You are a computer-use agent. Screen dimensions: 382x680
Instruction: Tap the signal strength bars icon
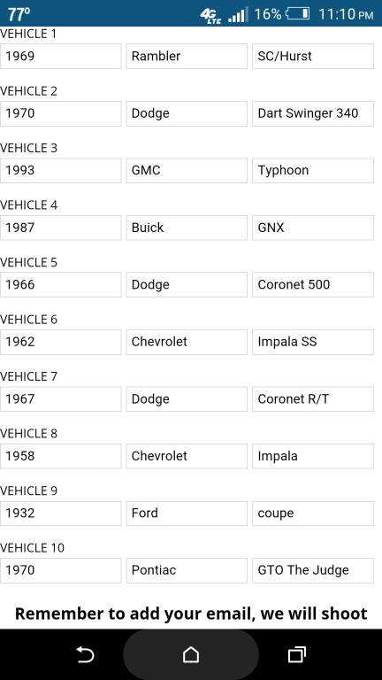(x=238, y=14)
